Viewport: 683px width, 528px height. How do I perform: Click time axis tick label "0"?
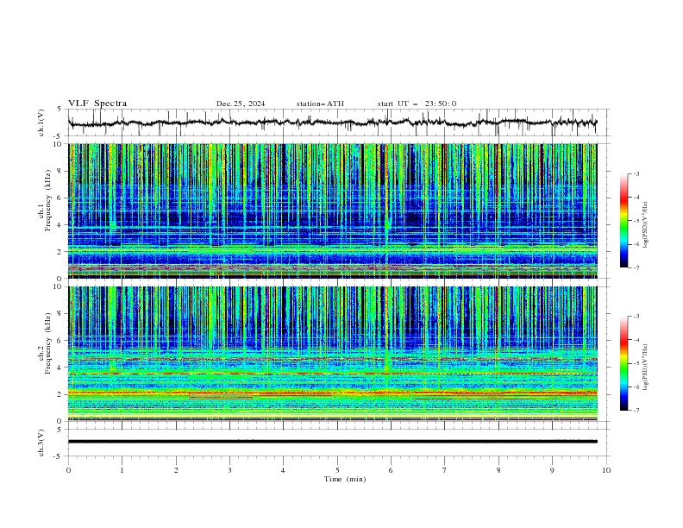point(68,470)
